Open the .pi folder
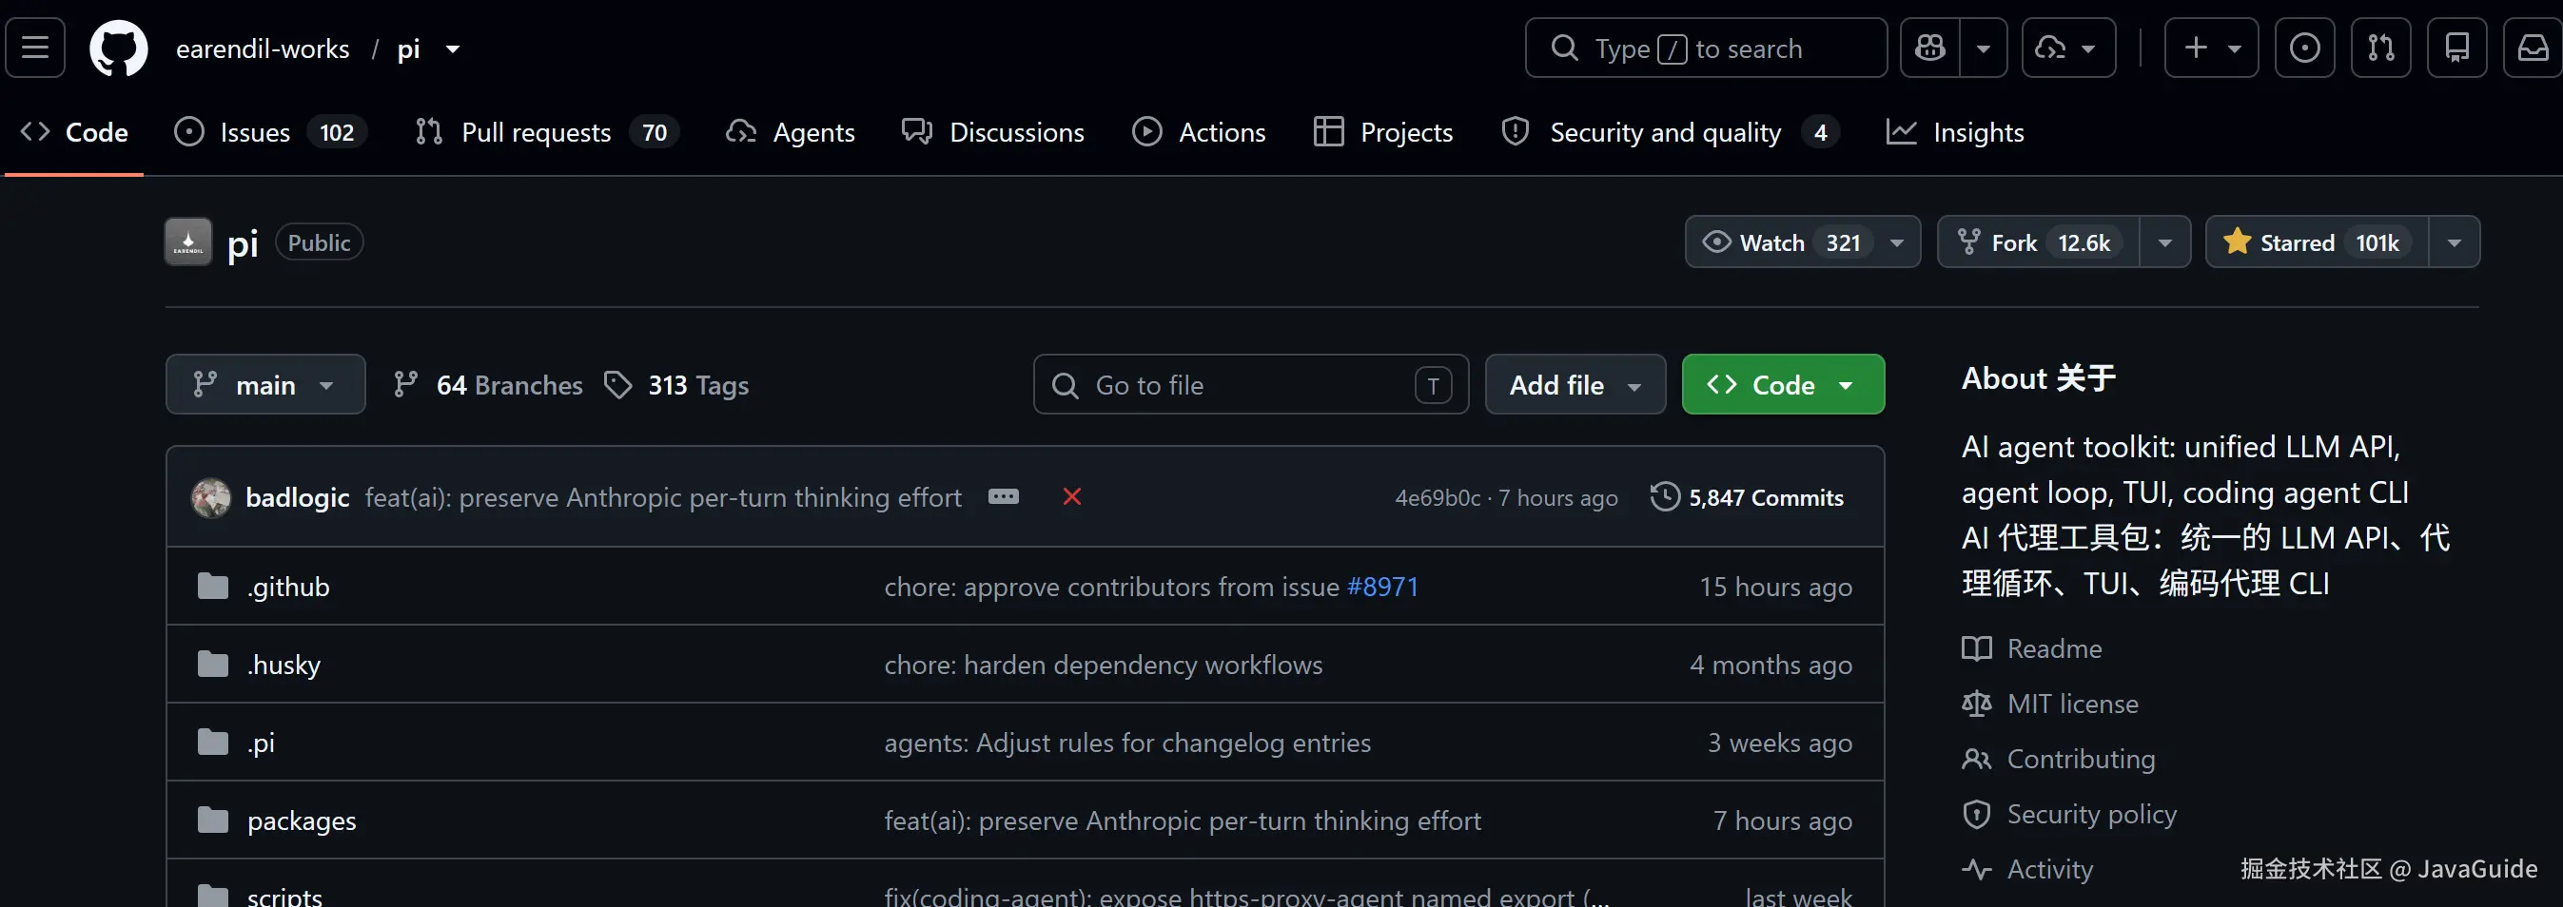2563x907 pixels. tap(261, 743)
